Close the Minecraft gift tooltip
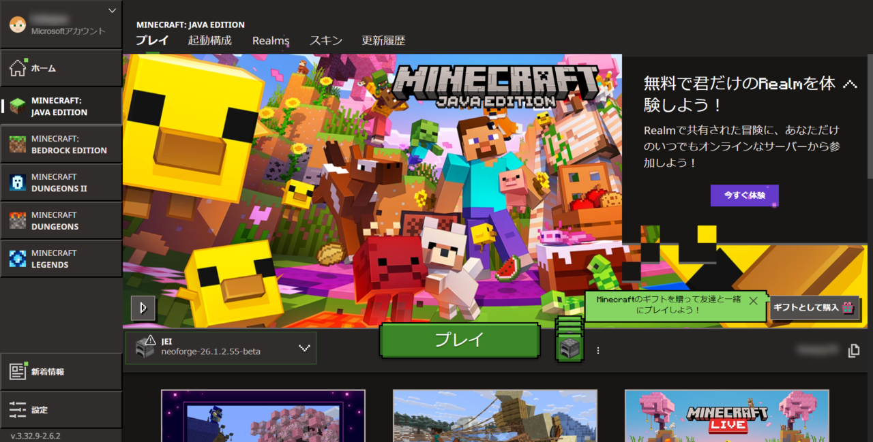 click(753, 300)
